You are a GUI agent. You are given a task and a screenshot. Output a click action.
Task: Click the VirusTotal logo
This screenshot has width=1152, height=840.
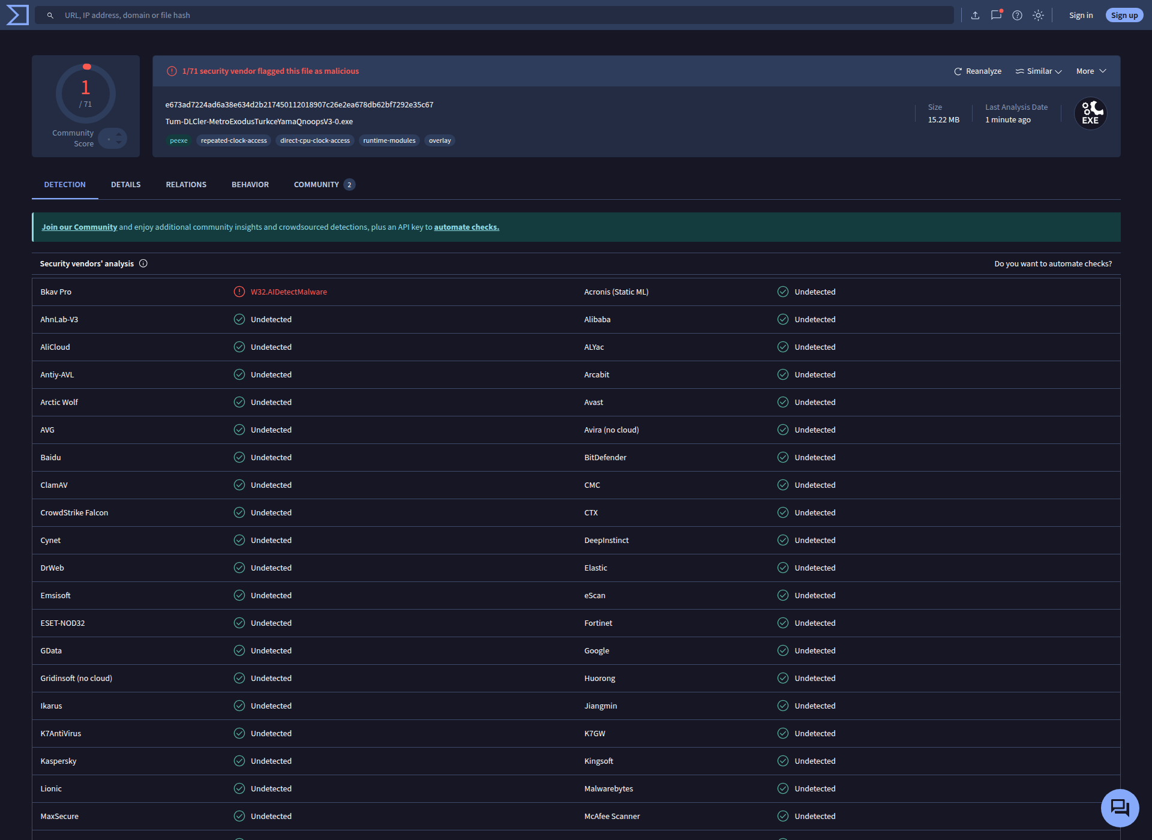17,15
